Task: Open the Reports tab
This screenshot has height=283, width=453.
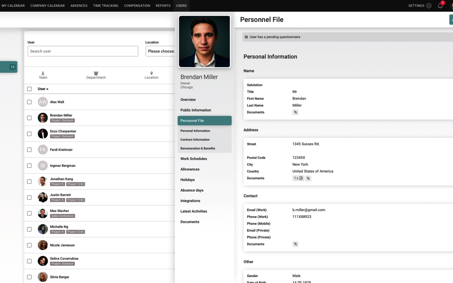Action: tap(163, 6)
